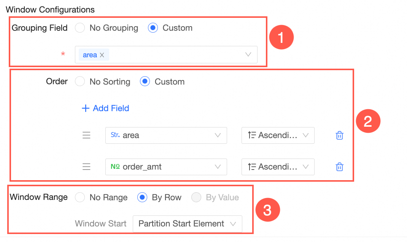Change Ascending sort direction for area
The width and height of the screenshot is (407, 242).
pos(278,135)
